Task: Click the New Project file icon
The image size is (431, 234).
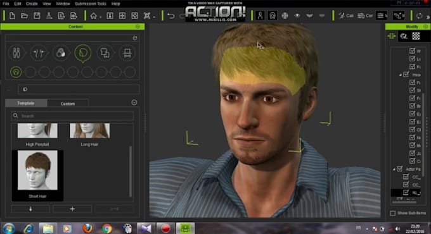Action: (12, 16)
